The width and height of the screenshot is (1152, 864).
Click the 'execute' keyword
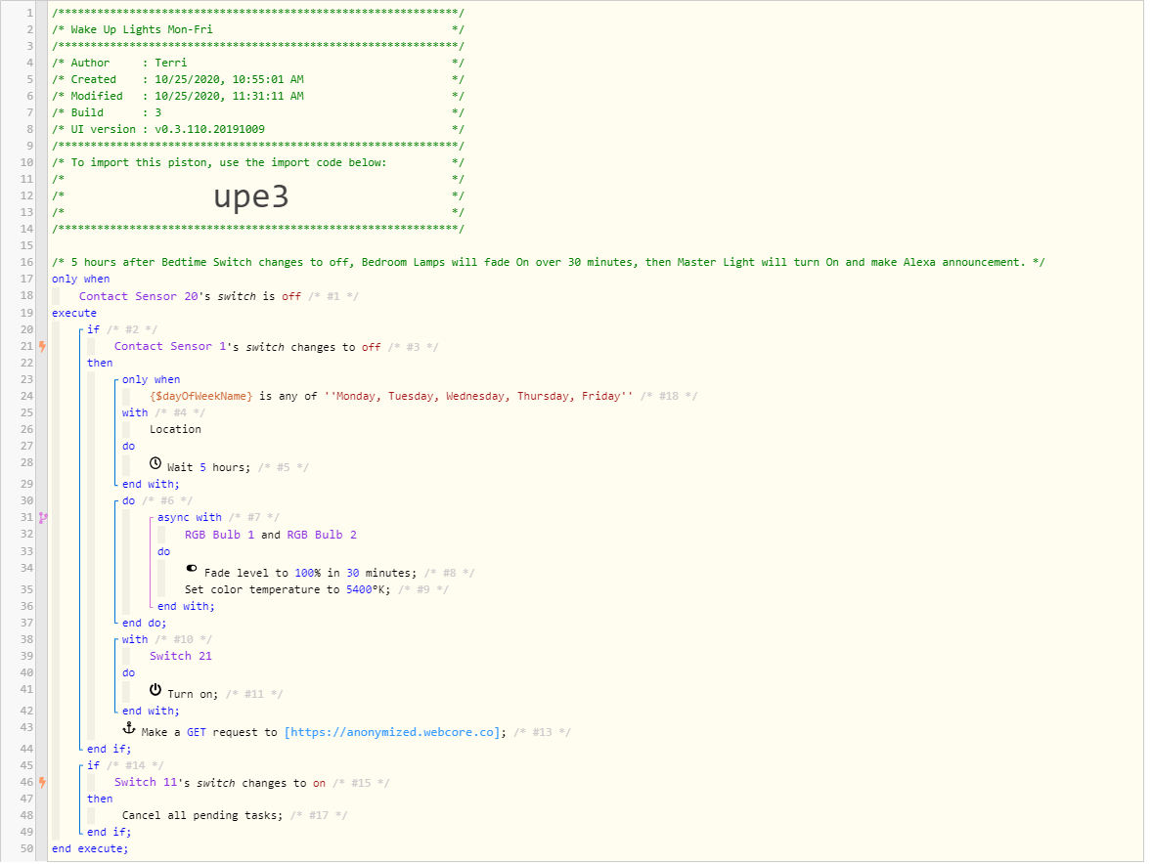coord(74,314)
